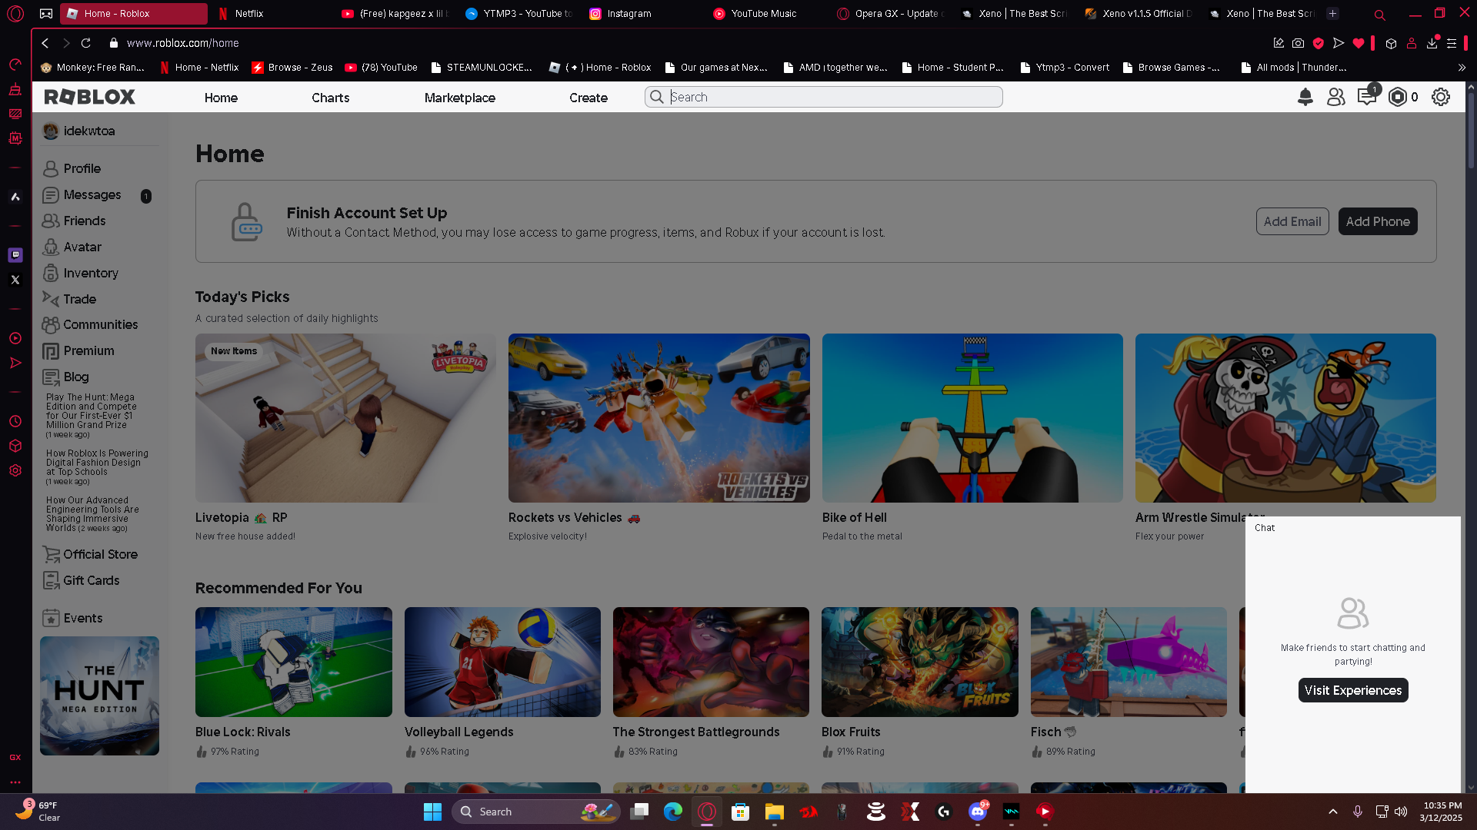Open a new browser tab
Screen dimensions: 1477x830
pyautogui.click(x=1332, y=13)
